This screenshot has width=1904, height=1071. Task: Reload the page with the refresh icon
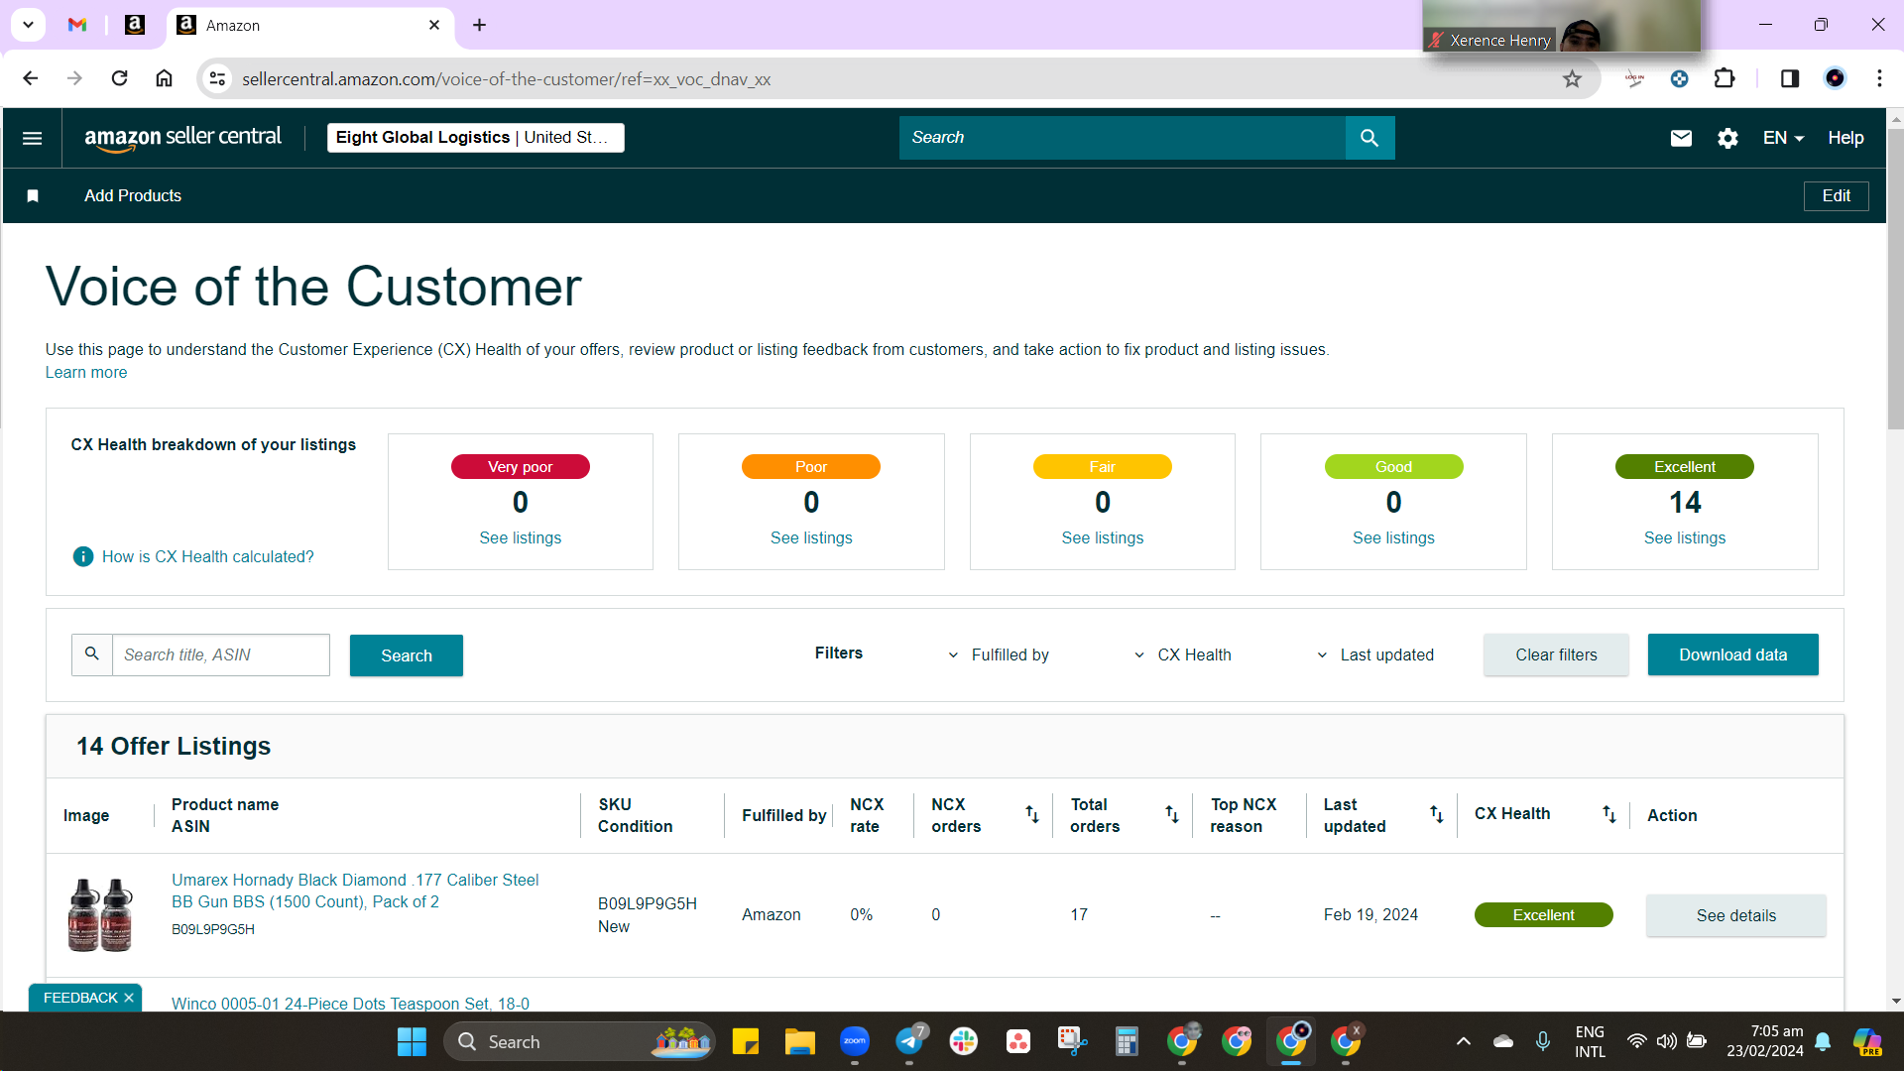(x=119, y=78)
